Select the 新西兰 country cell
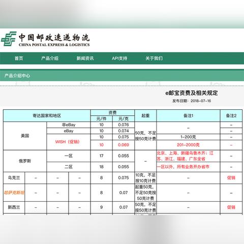This screenshot has width=244, height=244. [x=14, y=207]
